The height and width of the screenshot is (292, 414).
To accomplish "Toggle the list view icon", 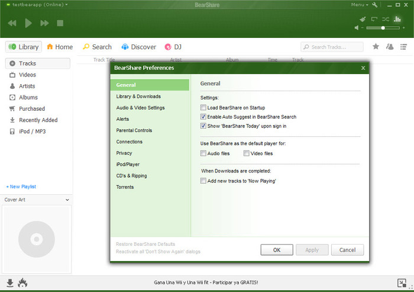I will [x=403, y=47].
